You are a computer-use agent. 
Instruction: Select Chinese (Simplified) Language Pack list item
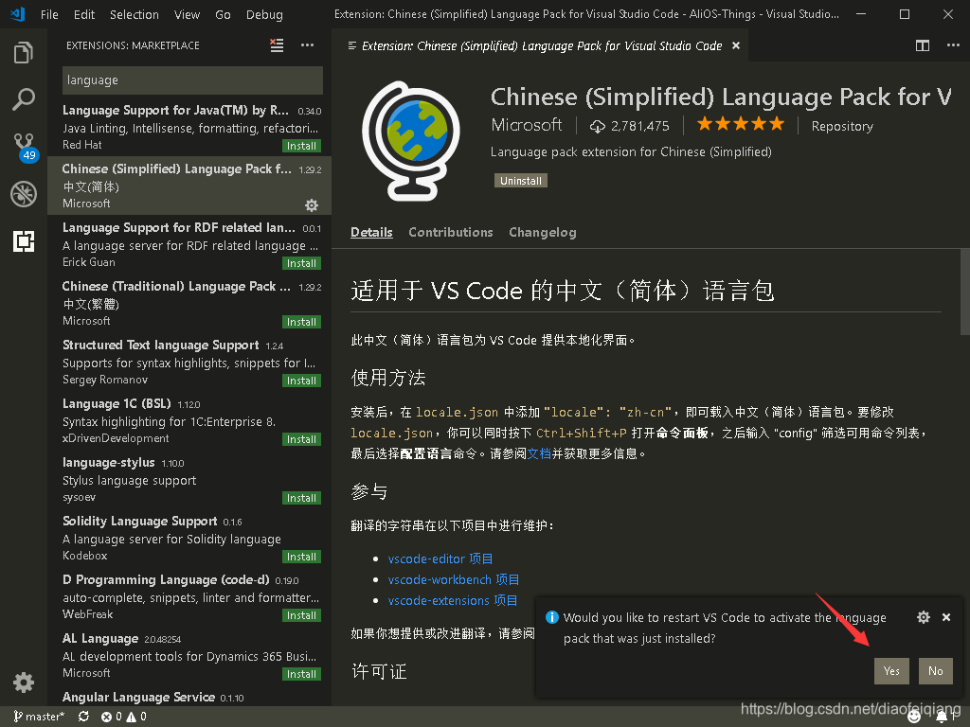pos(189,186)
